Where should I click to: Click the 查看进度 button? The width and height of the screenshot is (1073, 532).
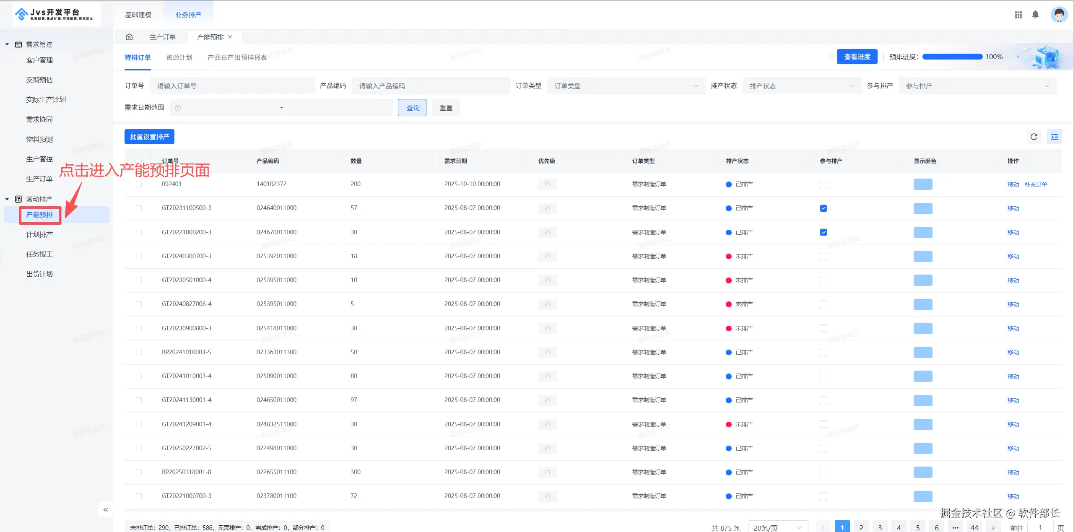[x=857, y=57]
